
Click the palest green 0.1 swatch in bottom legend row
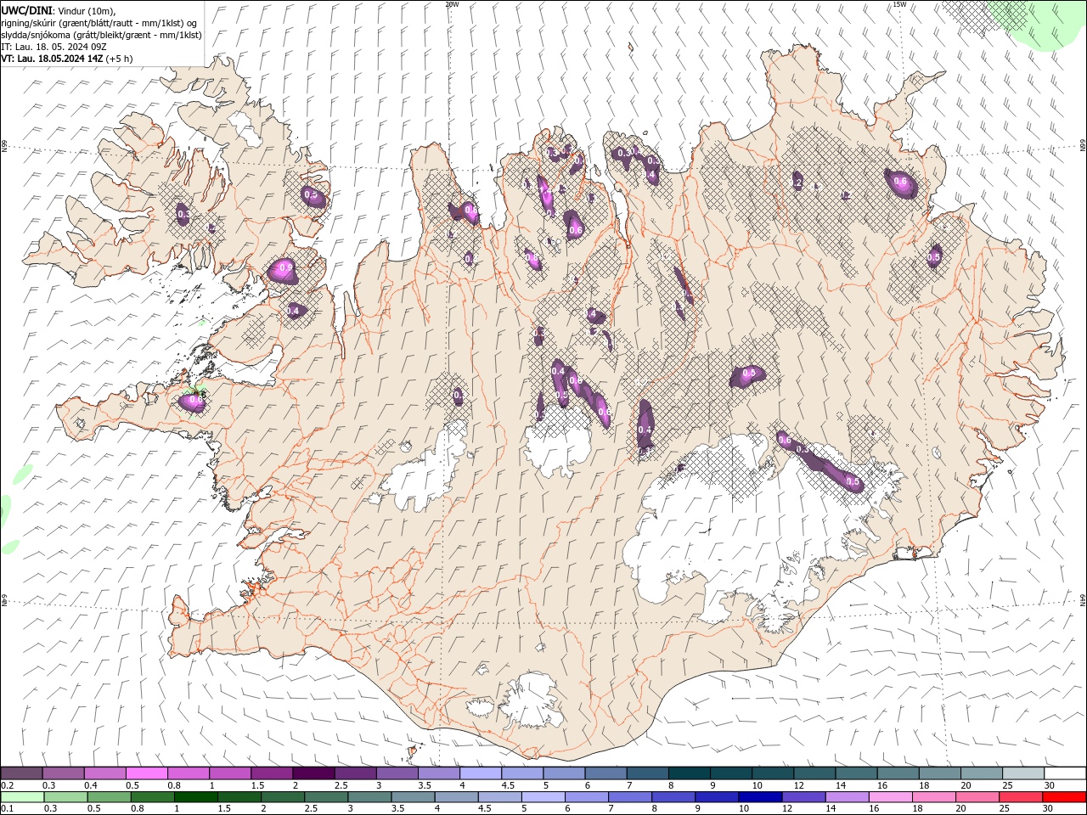pos(22,797)
